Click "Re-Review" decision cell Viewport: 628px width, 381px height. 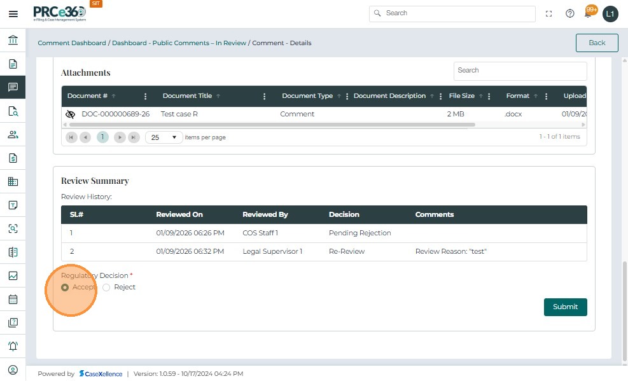coord(346,251)
